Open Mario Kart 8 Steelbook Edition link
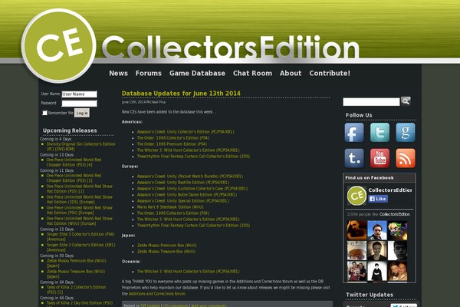The image size is (460, 307). click(x=170, y=206)
